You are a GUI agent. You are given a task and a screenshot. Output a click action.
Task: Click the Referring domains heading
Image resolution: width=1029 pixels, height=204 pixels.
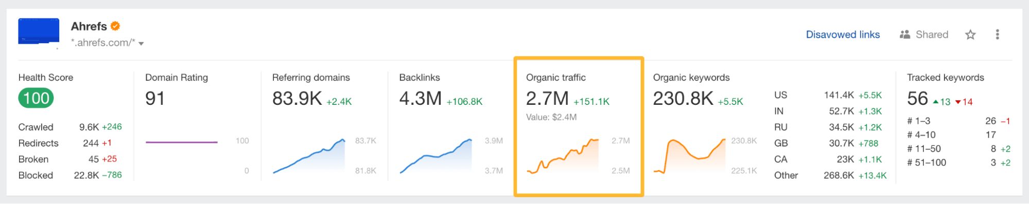pos(311,78)
